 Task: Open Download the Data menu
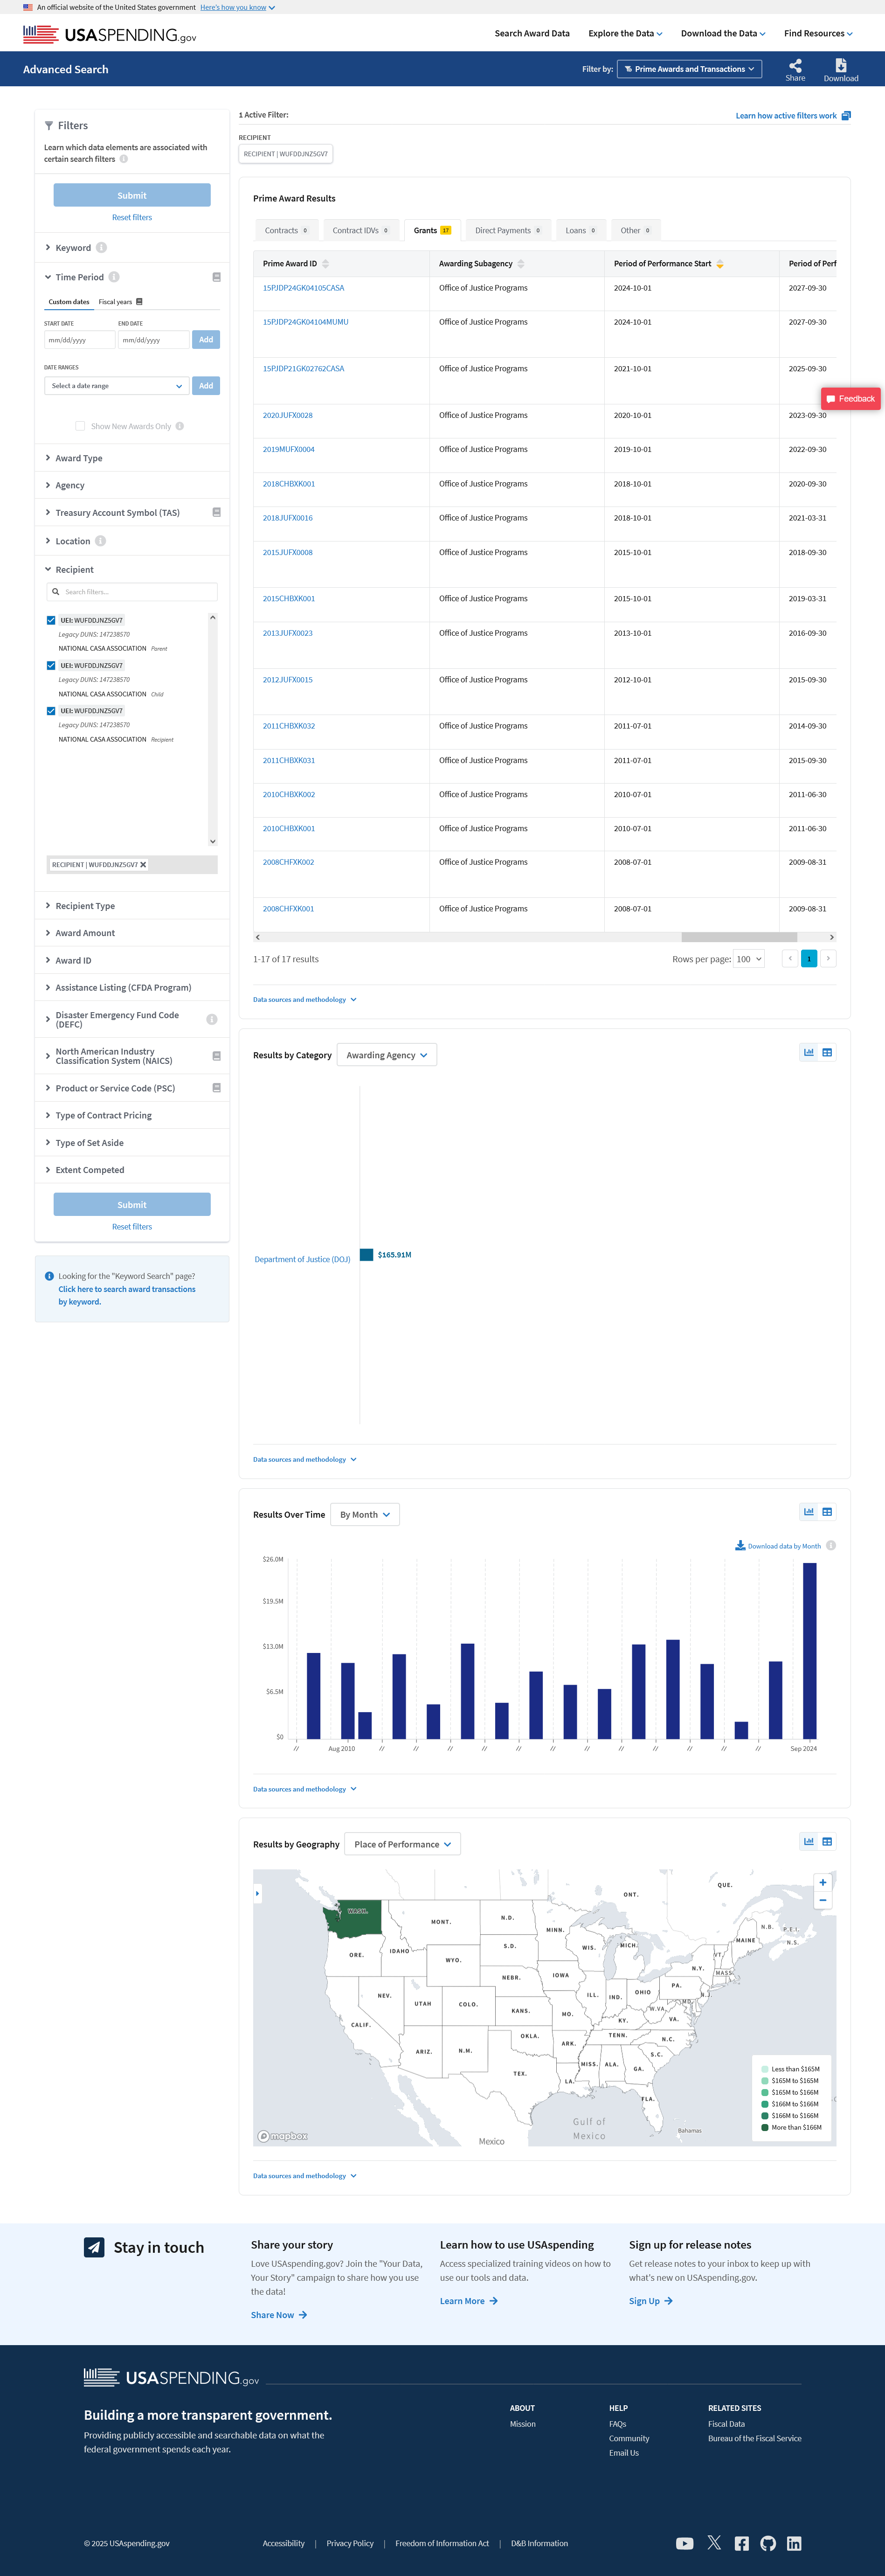pos(723,33)
